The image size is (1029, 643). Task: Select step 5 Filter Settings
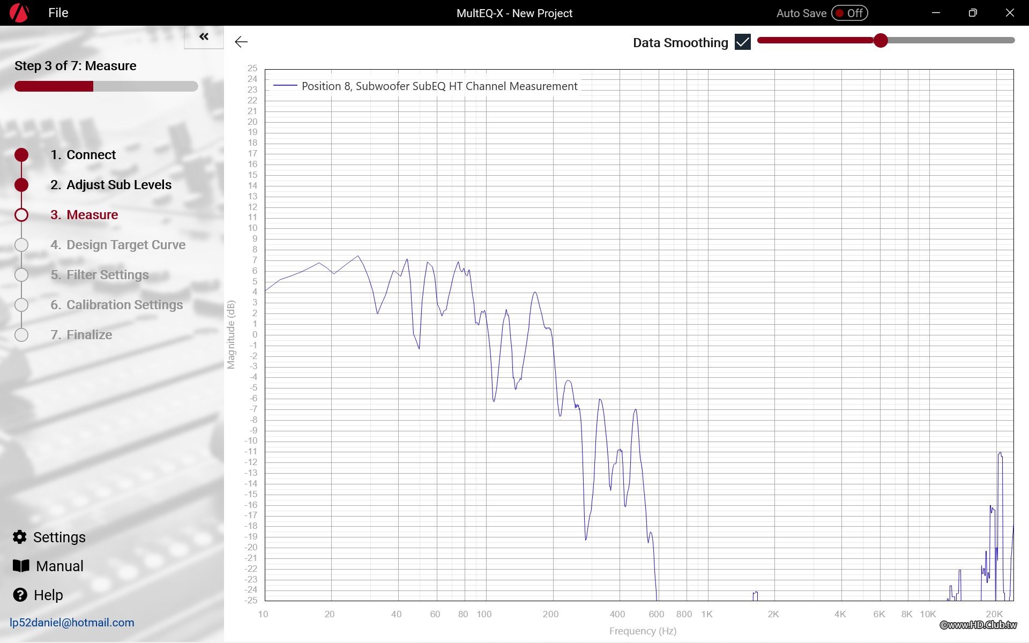click(100, 275)
